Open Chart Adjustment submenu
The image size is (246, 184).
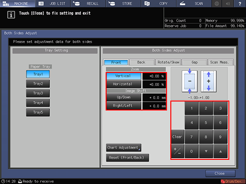[124, 147]
